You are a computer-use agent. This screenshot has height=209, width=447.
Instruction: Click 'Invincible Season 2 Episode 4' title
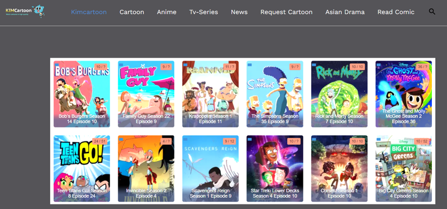(x=146, y=193)
